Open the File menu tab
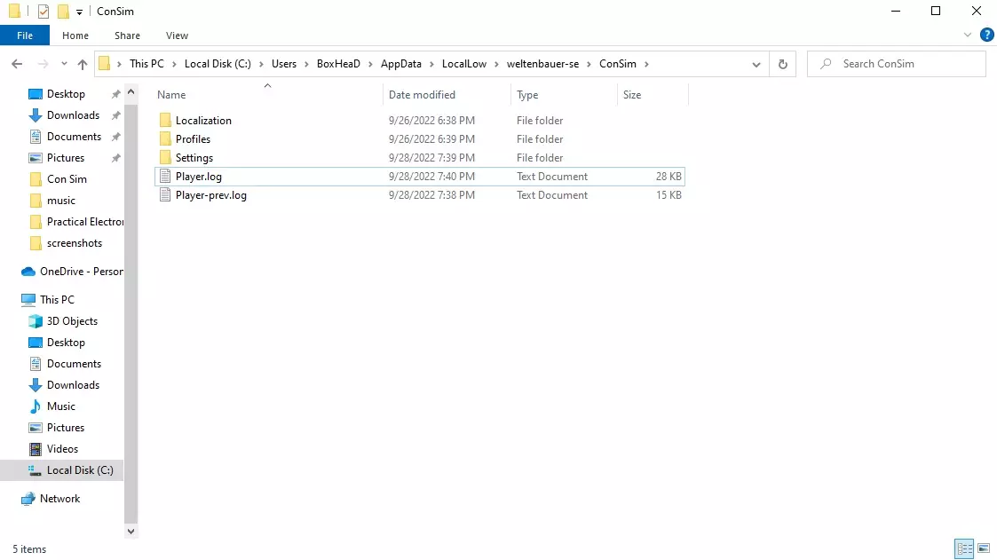Screen dimensions: 997x560 [x=25, y=35]
